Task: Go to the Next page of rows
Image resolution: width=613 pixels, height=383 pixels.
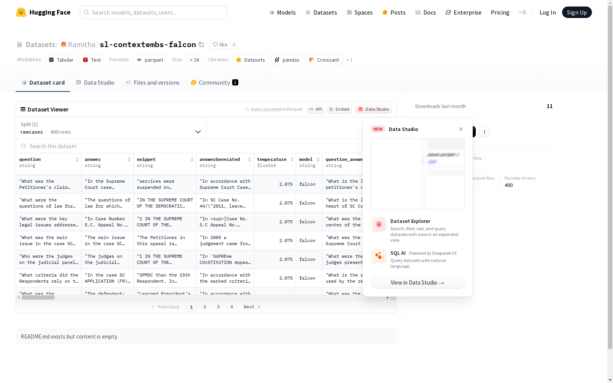Action: tap(252, 307)
